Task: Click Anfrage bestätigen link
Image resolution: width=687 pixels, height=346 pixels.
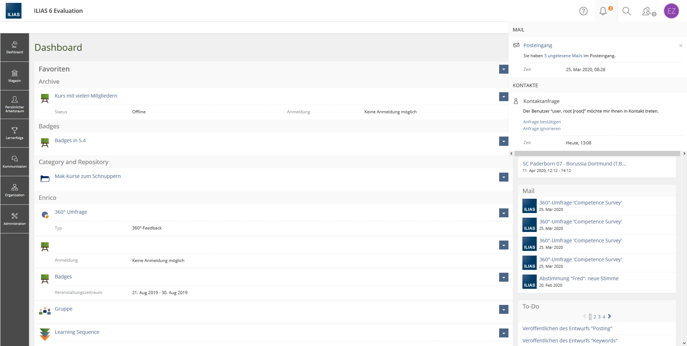Action: tap(542, 122)
